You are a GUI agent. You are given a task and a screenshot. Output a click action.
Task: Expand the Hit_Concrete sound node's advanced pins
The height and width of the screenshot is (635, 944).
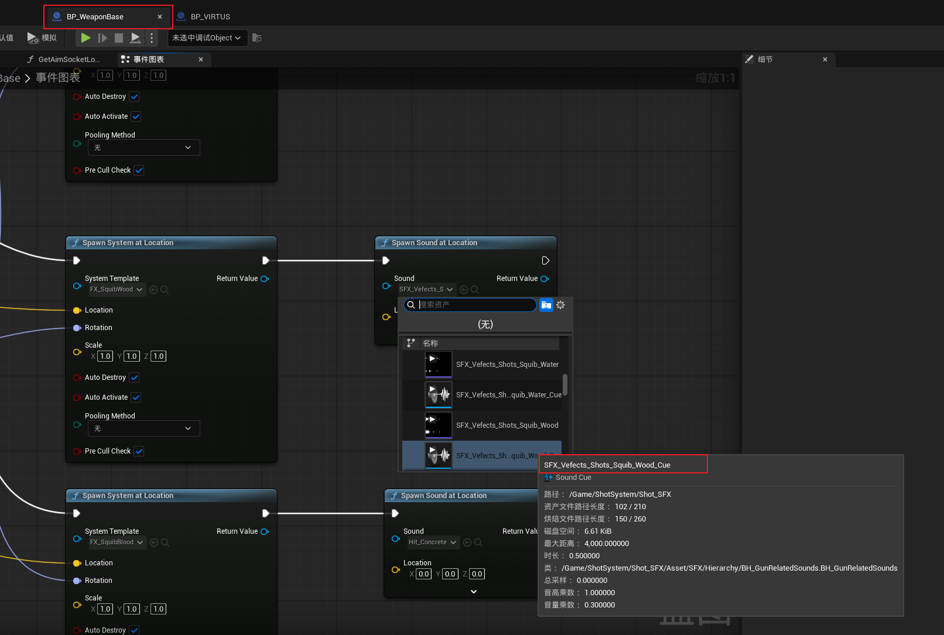click(474, 592)
